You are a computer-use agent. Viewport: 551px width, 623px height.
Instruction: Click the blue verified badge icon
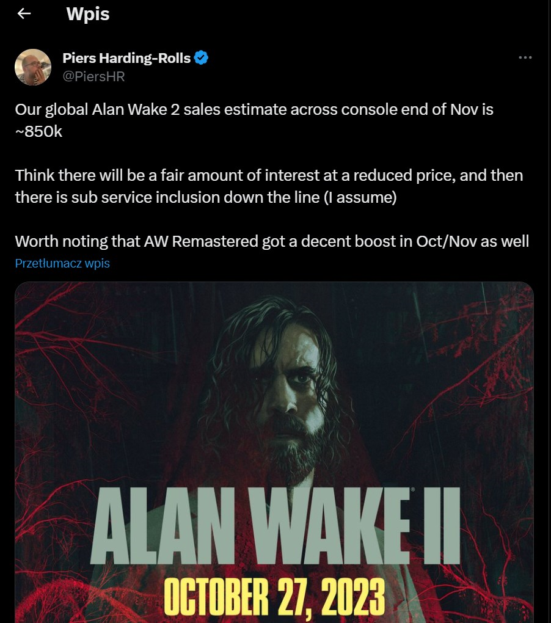[201, 58]
